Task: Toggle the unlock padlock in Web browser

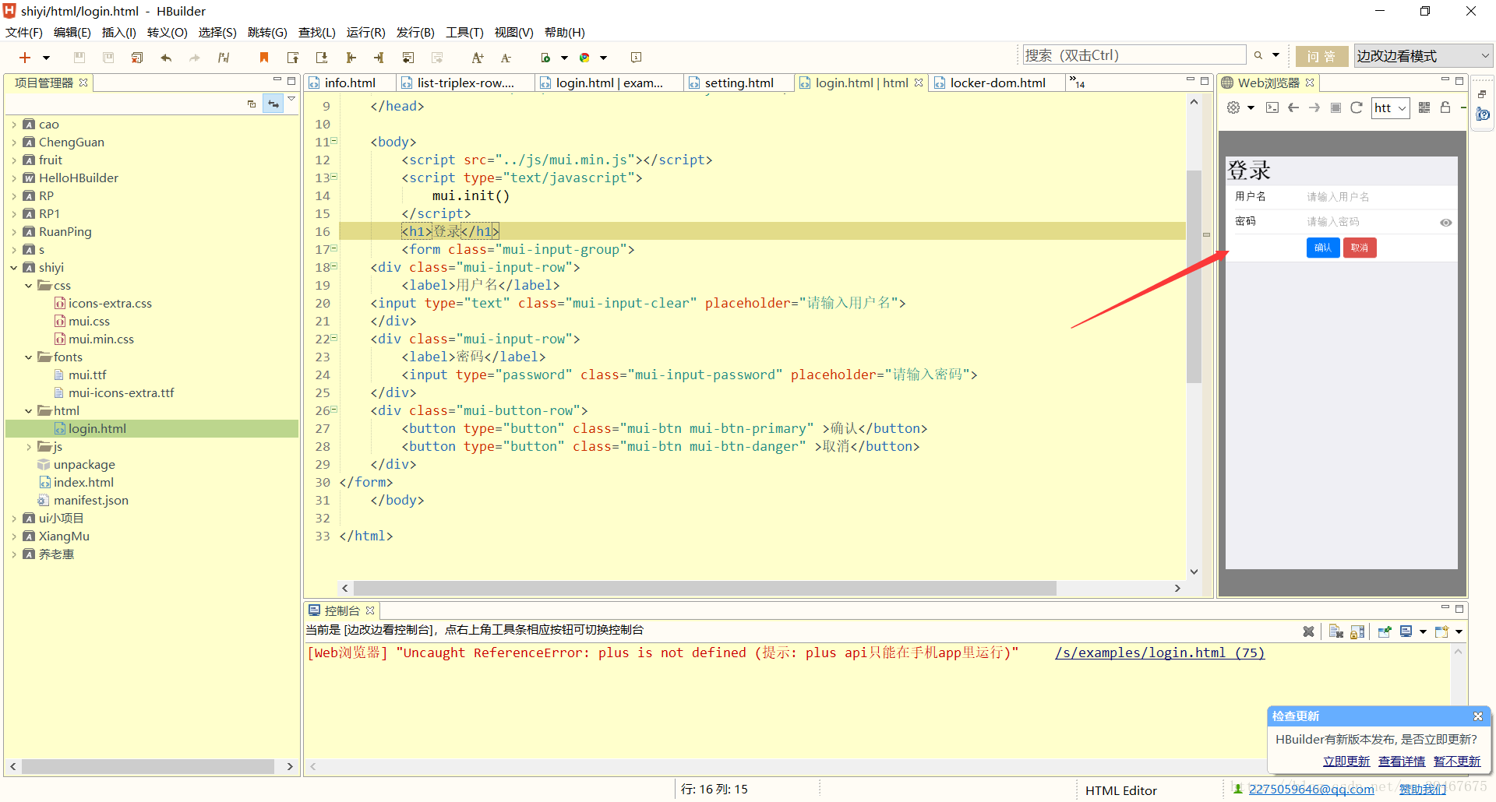Action: click(x=1445, y=107)
